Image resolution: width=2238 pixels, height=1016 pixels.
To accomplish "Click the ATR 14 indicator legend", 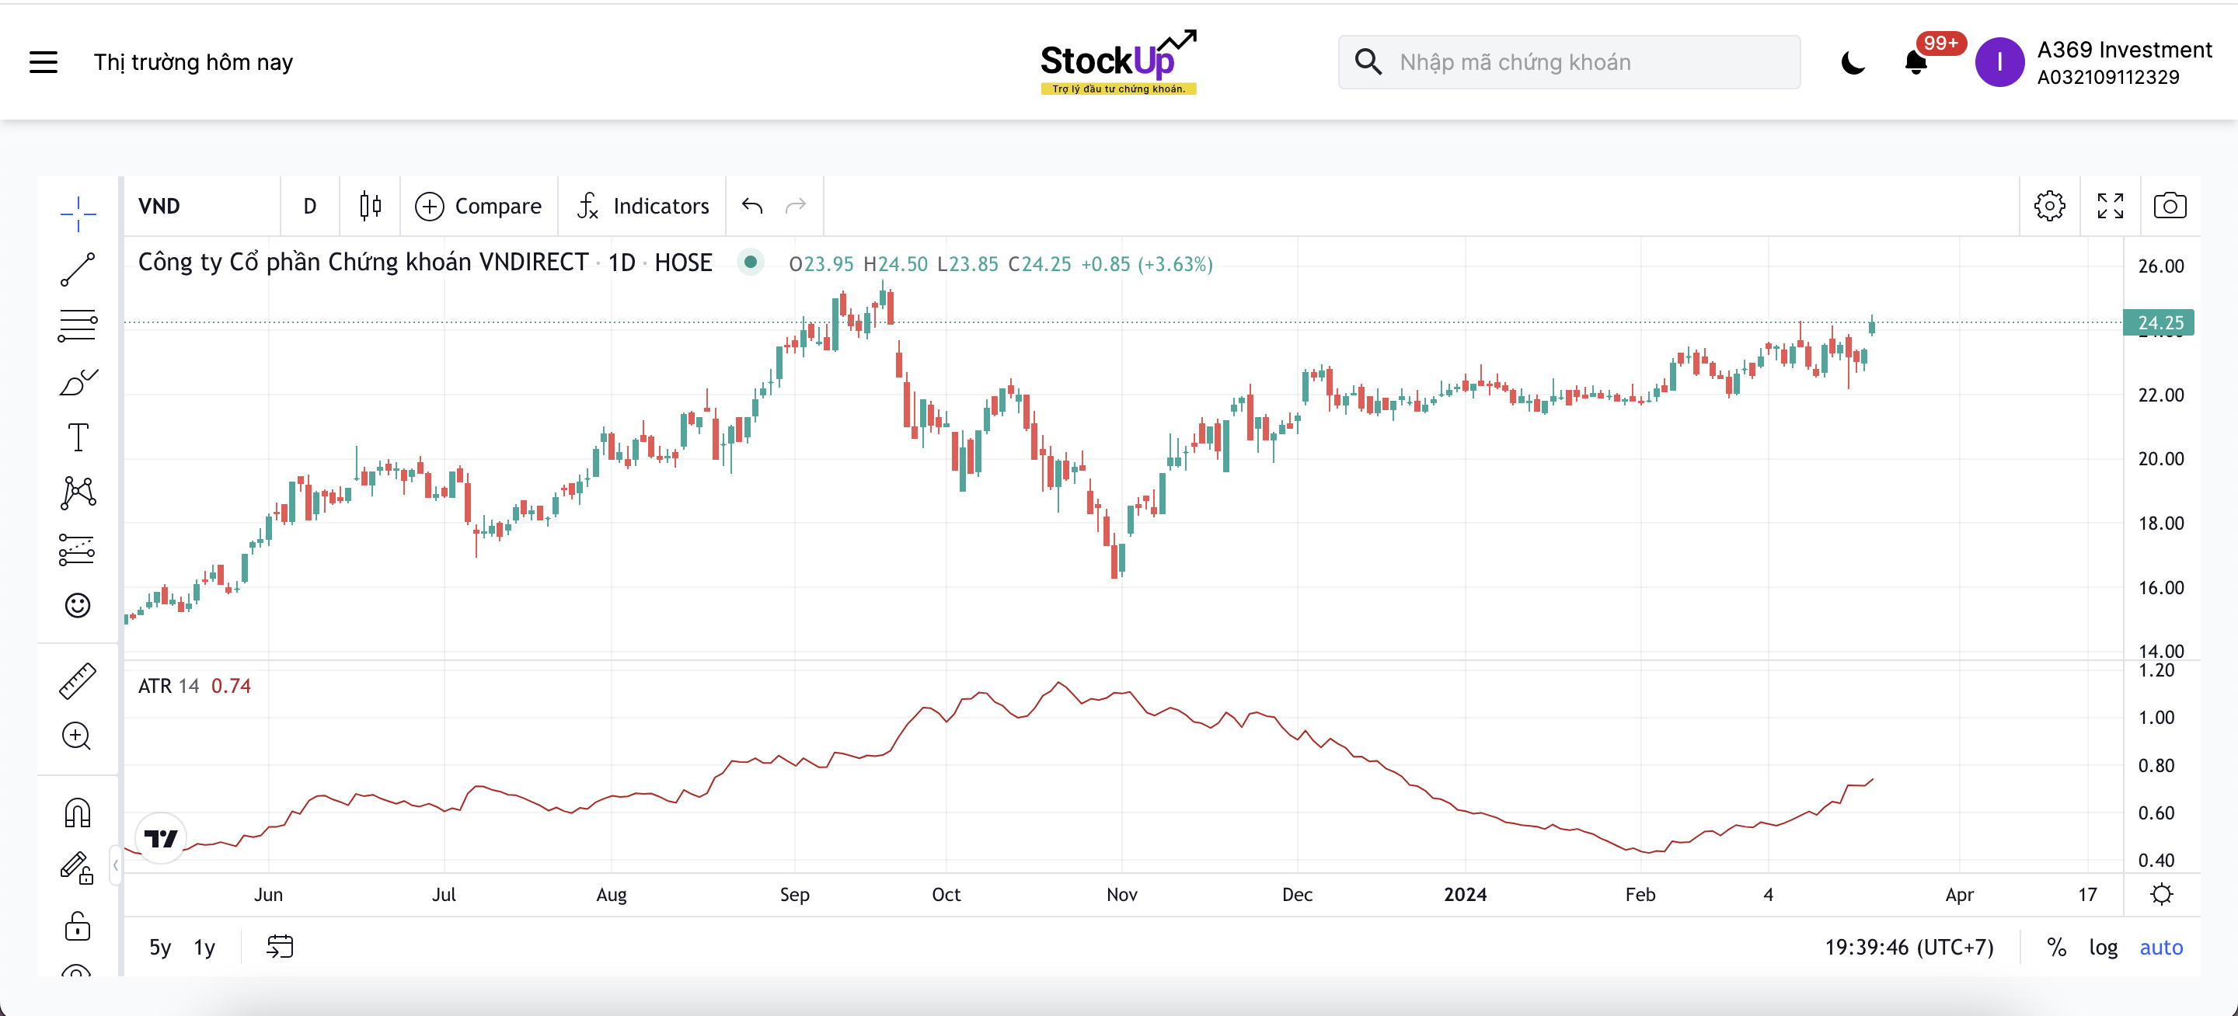I will click(169, 686).
